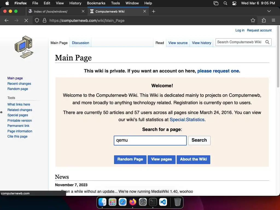Viewport: 280px width, 210px height.
Task: Click the View pages button
Action: coord(161,159)
